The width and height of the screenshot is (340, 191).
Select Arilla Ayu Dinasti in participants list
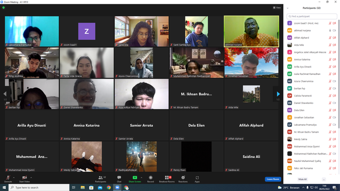(312, 67)
